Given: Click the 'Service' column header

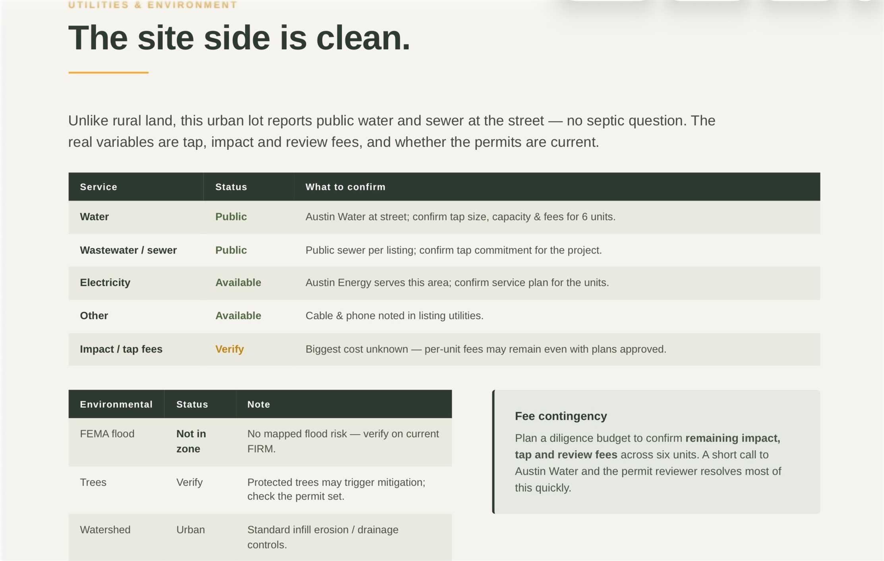Looking at the screenshot, I should (x=99, y=187).
